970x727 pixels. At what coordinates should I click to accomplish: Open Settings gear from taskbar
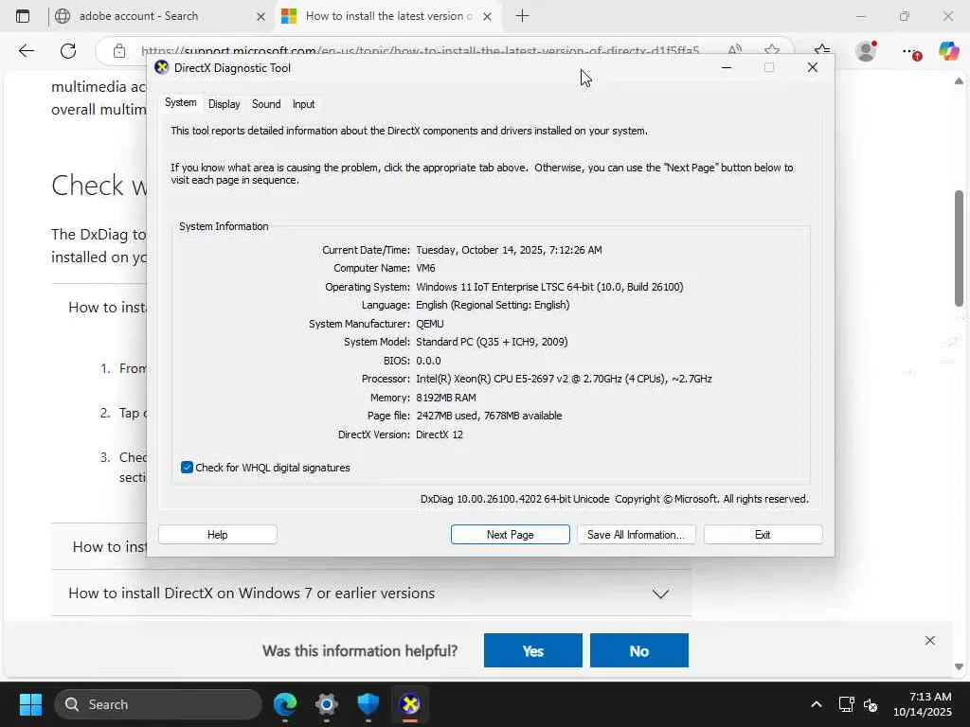[x=327, y=704]
